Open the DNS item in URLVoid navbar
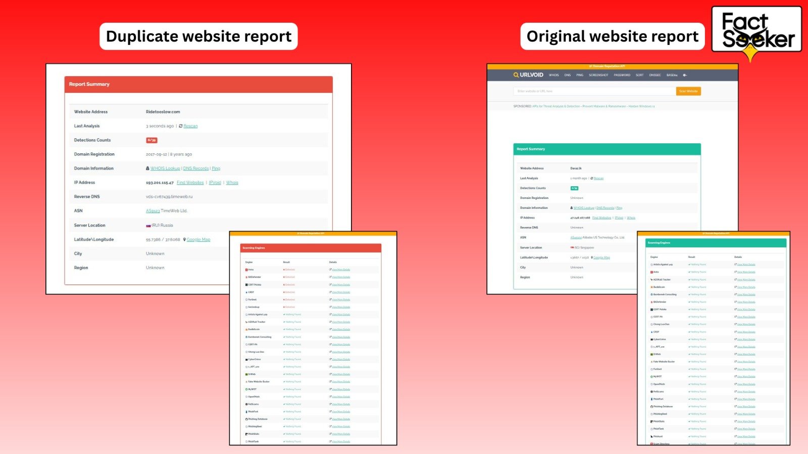Image resolution: width=808 pixels, height=454 pixels. 568,75
